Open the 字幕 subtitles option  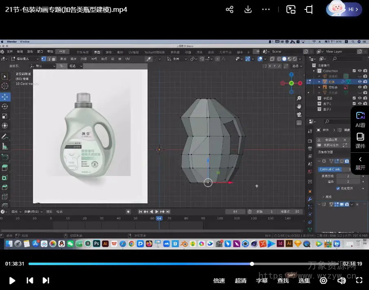[262, 281]
